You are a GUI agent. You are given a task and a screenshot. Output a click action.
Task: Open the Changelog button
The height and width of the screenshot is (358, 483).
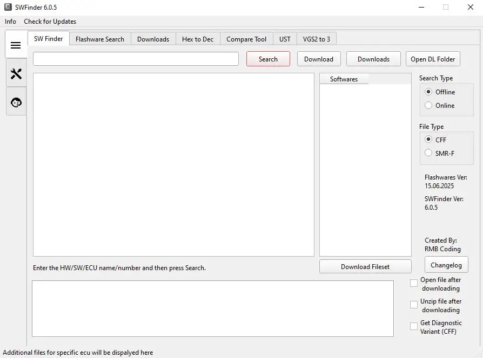pos(446,265)
